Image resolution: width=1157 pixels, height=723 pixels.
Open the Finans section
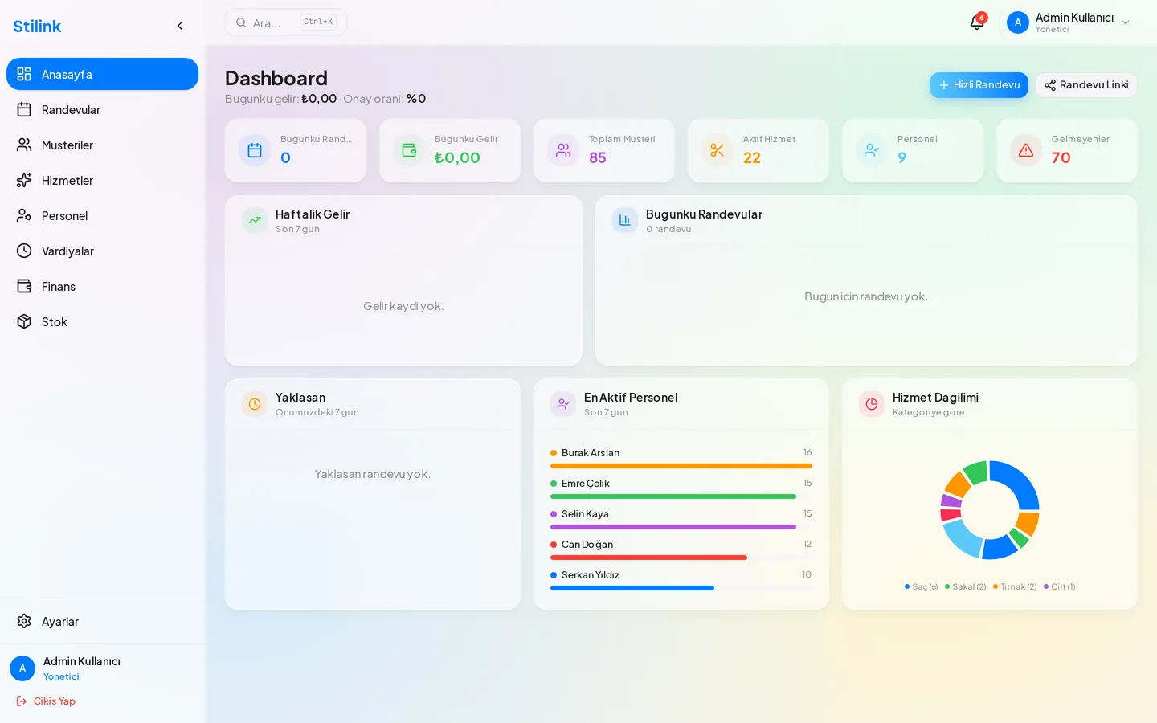(102, 286)
